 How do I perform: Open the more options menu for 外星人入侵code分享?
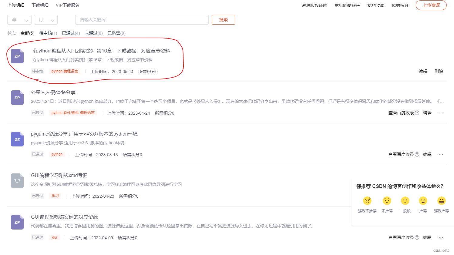pyautogui.click(x=441, y=112)
